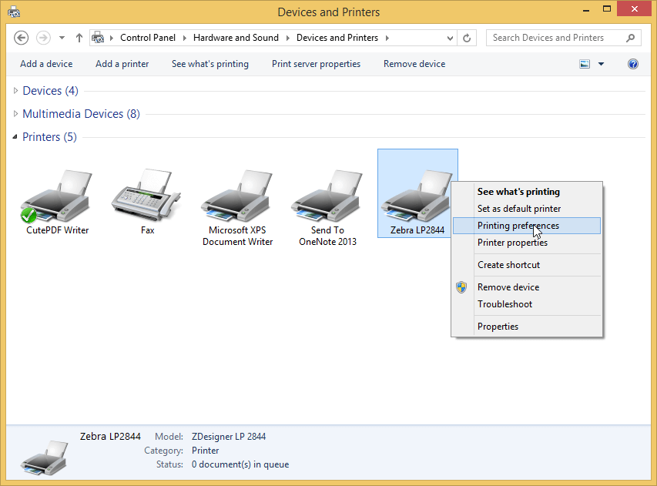Click the search magnifier icon
The image size is (657, 486).
pos(630,39)
